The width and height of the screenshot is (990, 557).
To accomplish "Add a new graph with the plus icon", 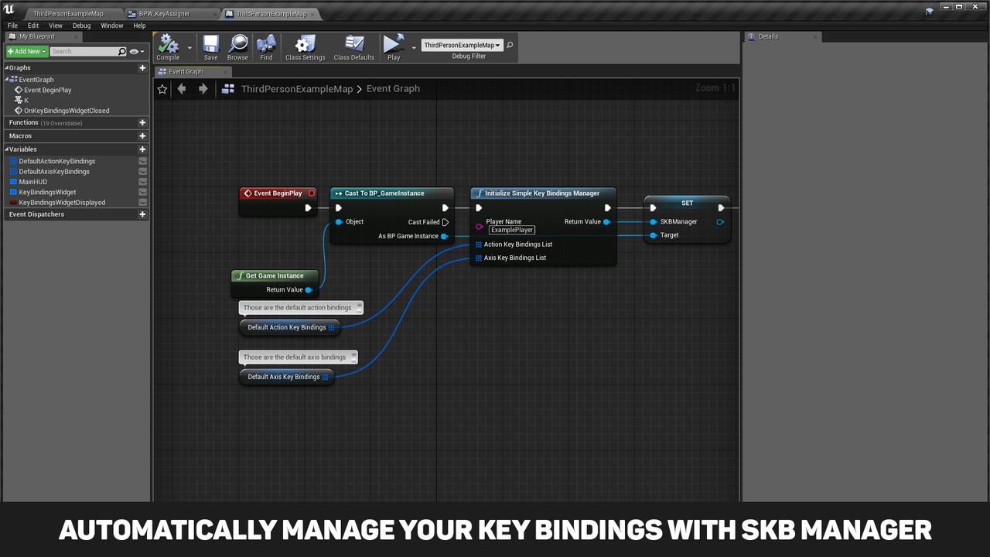I will point(142,68).
